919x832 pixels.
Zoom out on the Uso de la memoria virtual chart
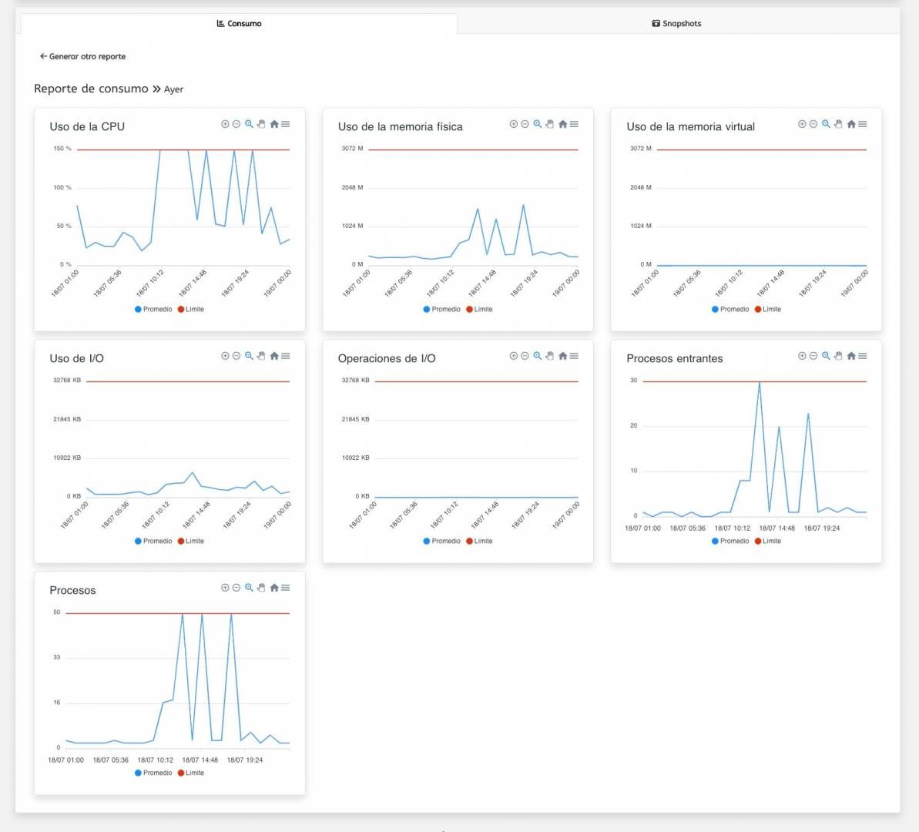(x=813, y=124)
